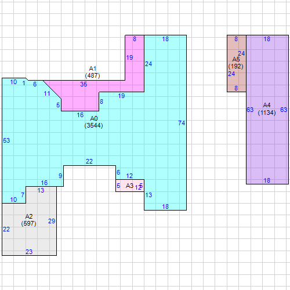Viewport: 290px width, 290px height.
Task: Select the 8 dimension at top of magenta A1
Action: click(x=135, y=39)
